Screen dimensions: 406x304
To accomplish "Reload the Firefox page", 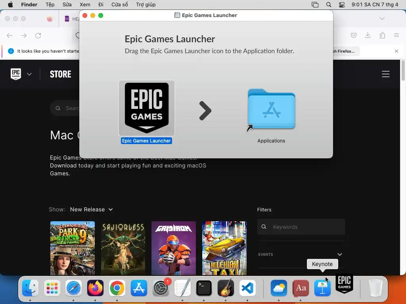I will pyautogui.click(x=38, y=35).
